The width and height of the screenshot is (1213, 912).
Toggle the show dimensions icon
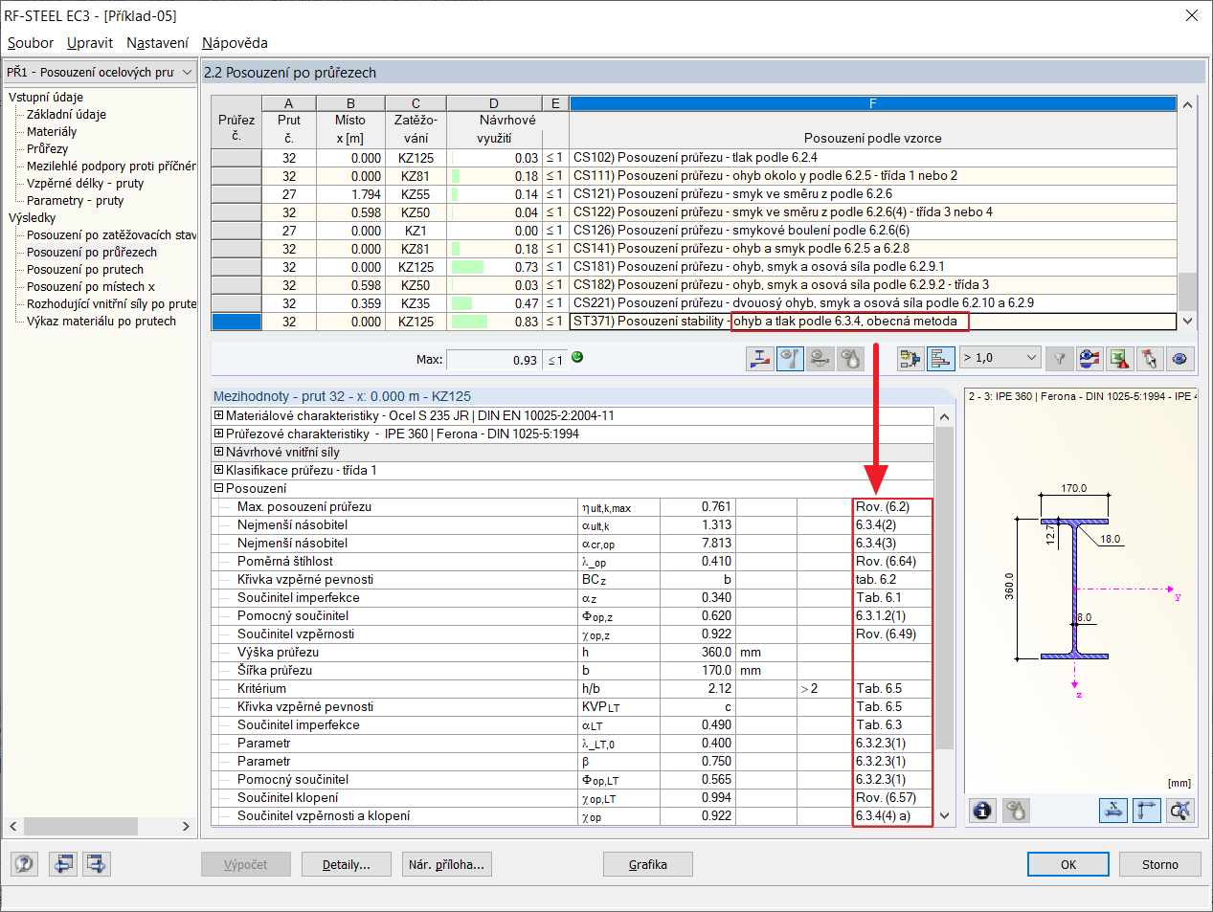1113,811
